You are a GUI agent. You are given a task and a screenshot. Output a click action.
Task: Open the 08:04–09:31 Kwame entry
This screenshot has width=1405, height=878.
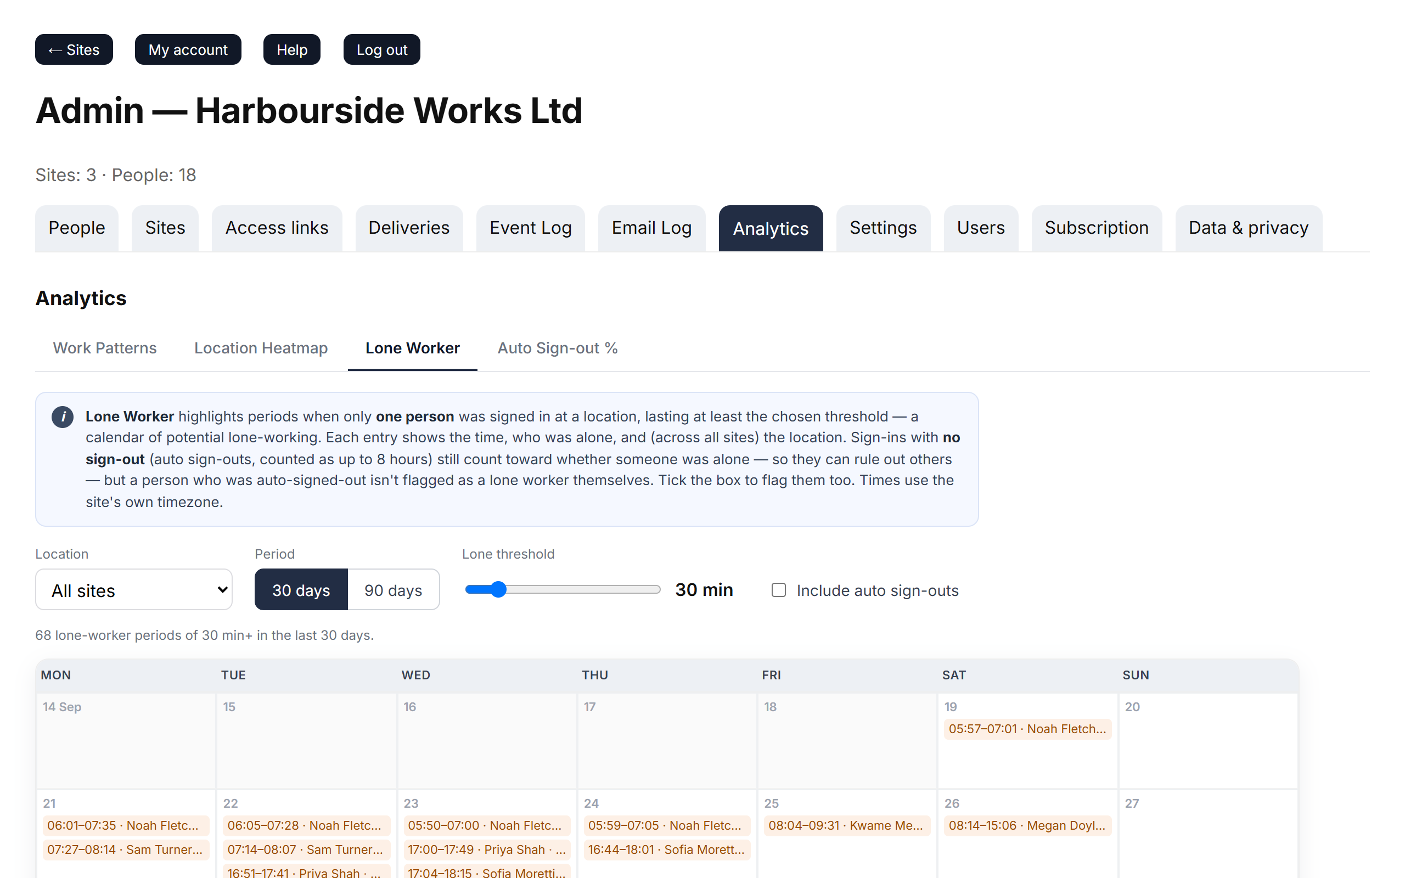[847, 825]
